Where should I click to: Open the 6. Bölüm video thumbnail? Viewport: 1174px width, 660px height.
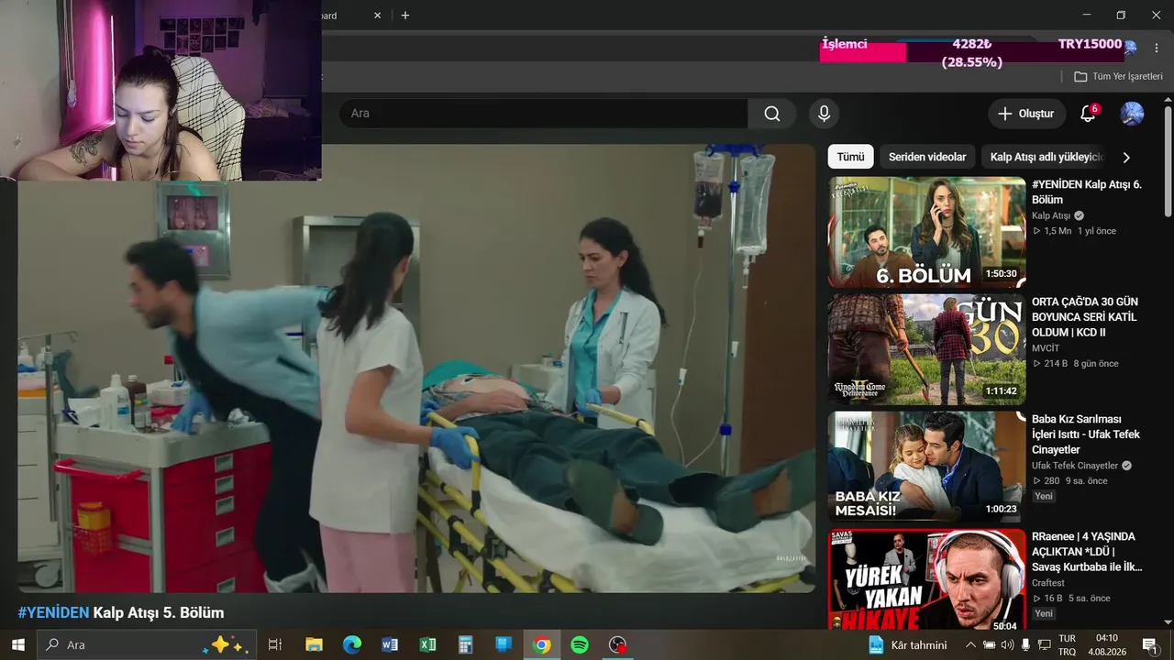click(x=927, y=232)
